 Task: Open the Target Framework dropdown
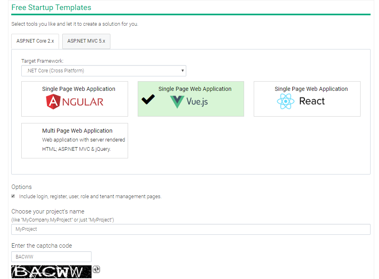click(x=104, y=71)
